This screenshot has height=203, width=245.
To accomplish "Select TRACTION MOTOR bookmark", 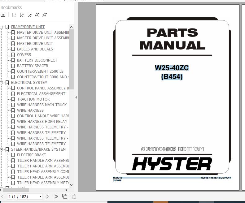I will coord(33,99).
